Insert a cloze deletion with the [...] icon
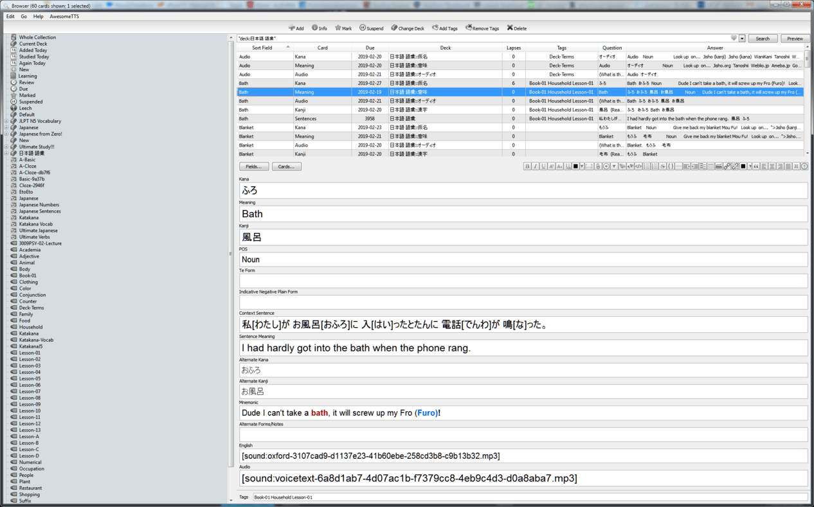814x507 pixels. (589, 166)
